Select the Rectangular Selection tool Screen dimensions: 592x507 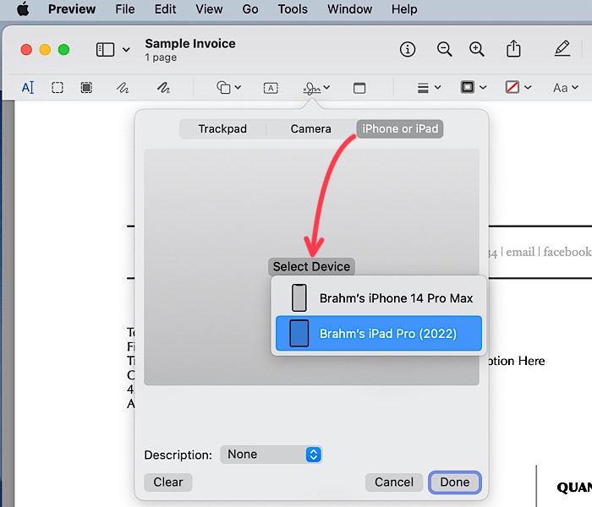pyautogui.click(x=58, y=88)
